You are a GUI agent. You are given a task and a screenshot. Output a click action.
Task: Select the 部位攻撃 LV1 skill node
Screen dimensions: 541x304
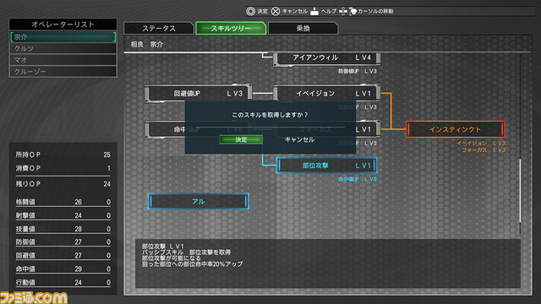326,166
